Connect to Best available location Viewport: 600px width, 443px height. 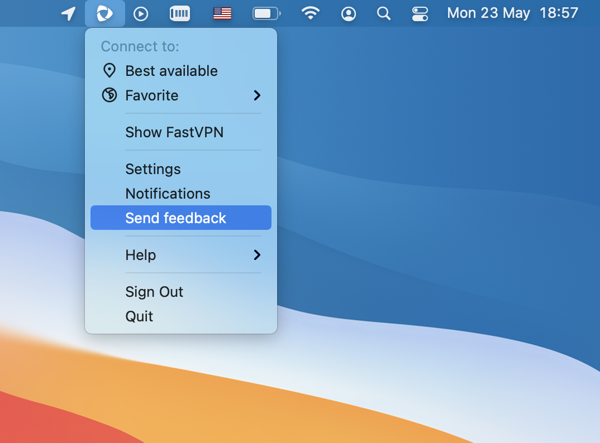click(181, 71)
